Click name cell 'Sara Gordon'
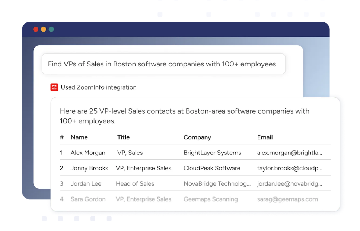Image resolution: width=360 pixels, height=231 pixels. [x=88, y=199]
